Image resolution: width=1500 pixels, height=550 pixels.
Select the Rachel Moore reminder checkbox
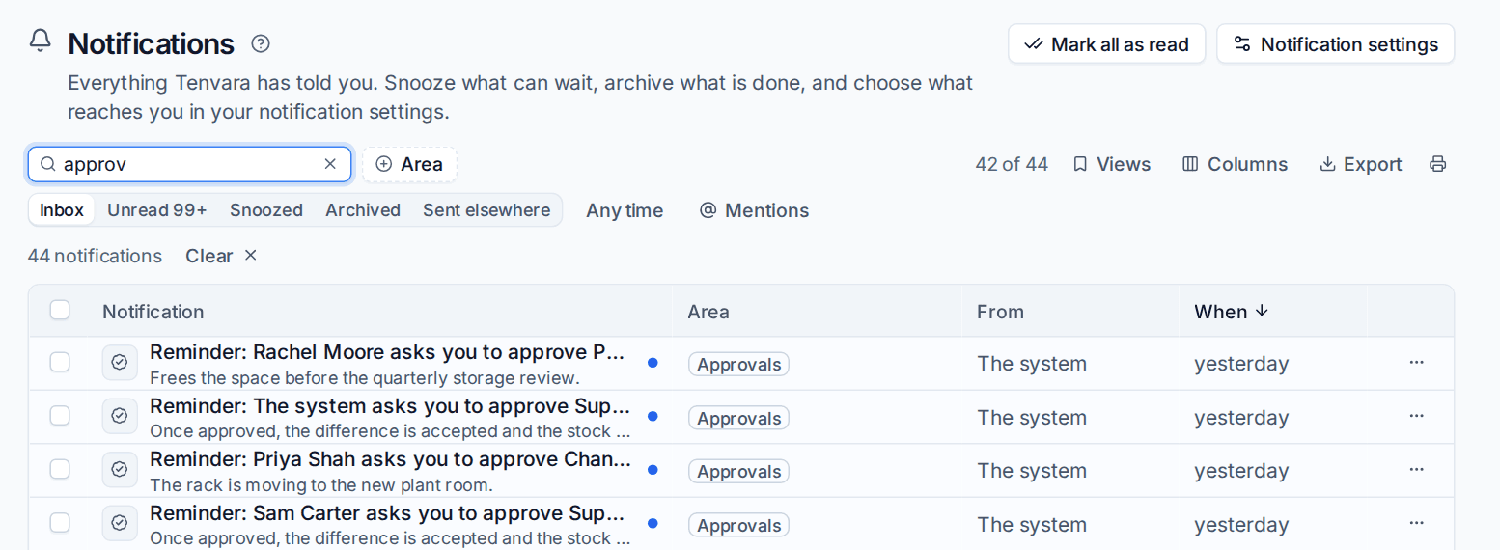[60, 362]
